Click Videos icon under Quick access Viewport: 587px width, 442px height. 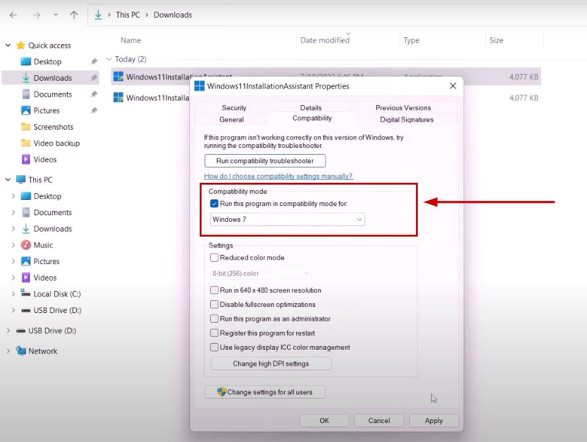(x=26, y=160)
